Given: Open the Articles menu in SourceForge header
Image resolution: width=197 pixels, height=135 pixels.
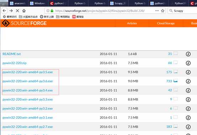Looking at the screenshot, I should coord(132,23).
